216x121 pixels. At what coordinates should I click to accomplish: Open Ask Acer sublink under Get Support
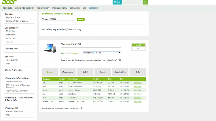click(x=10, y=42)
